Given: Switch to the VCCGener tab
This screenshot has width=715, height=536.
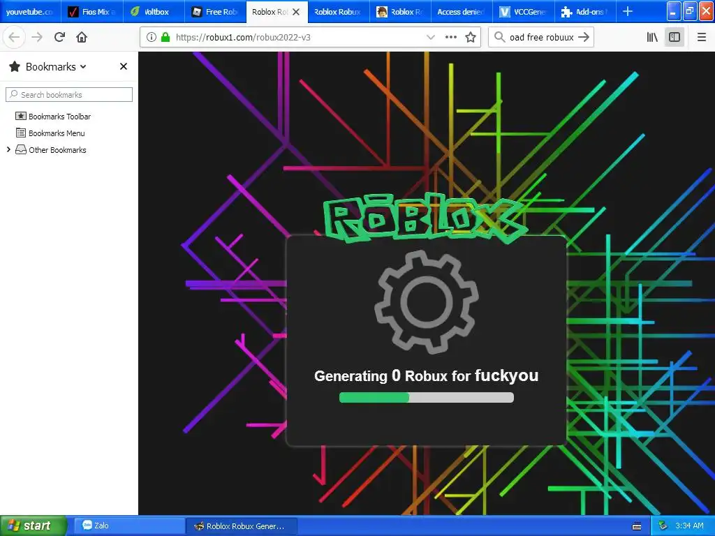Looking at the screenshot, I should 523,12.
